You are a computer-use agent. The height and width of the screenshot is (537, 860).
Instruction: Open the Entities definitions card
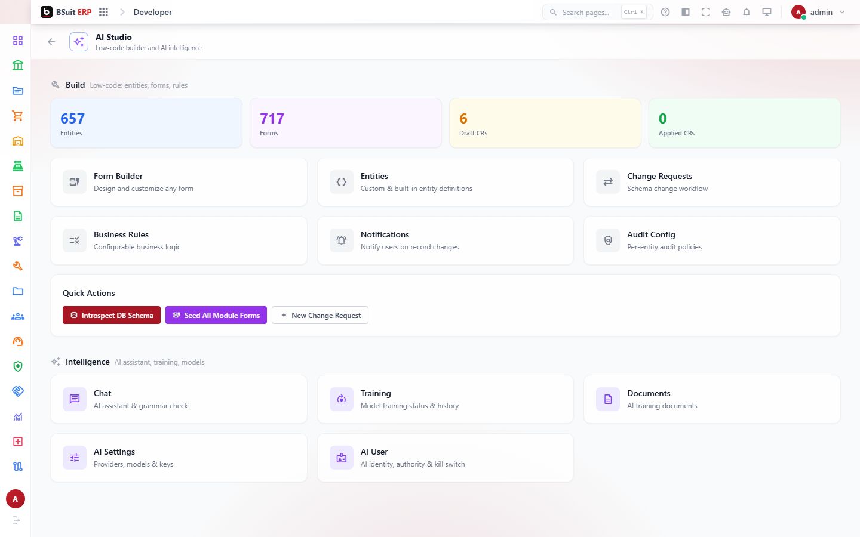446,182
